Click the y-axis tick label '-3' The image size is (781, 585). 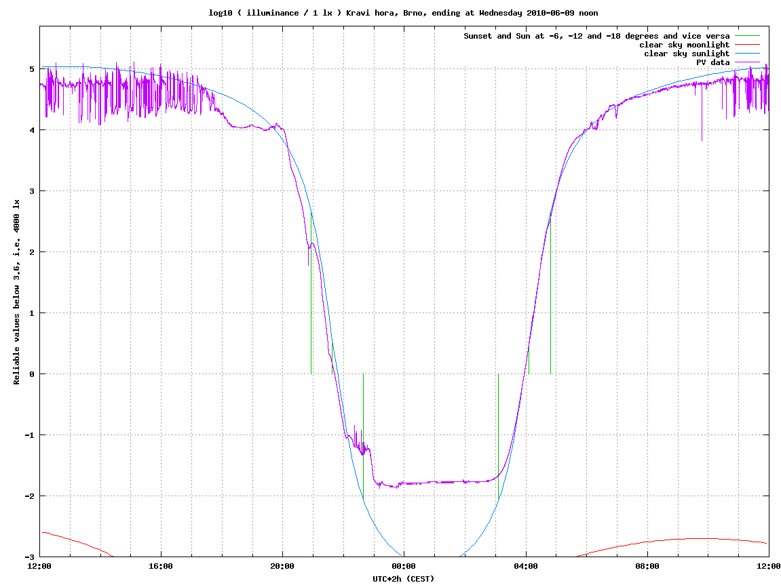click(x=30, y=557)
